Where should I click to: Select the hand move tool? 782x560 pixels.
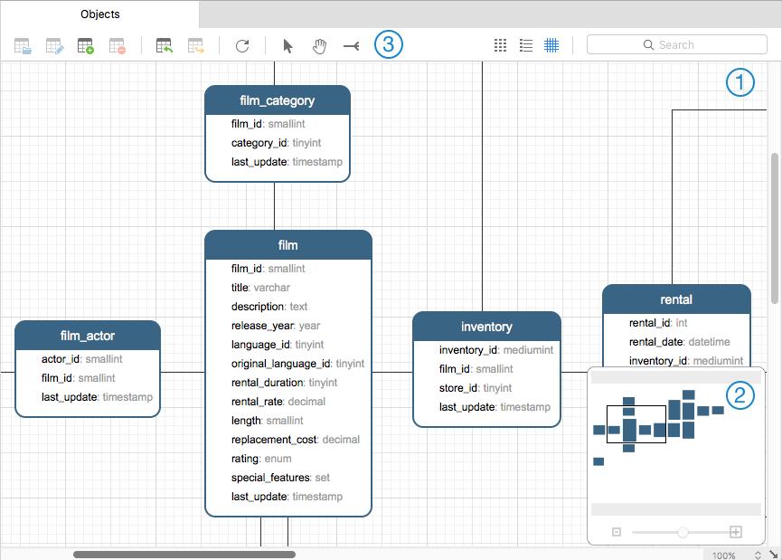click(x=319, y=46)
